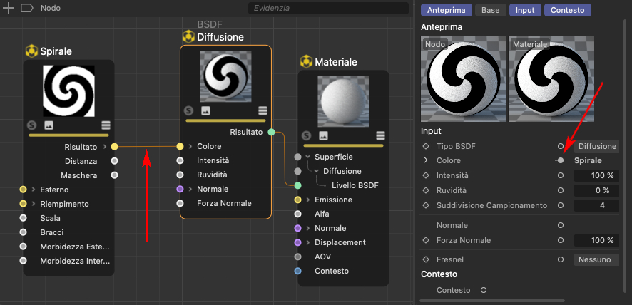This screenshot has width=632, height=305.
Task: Click the Maschera output port of Spirale
Action: coord(114,175)
